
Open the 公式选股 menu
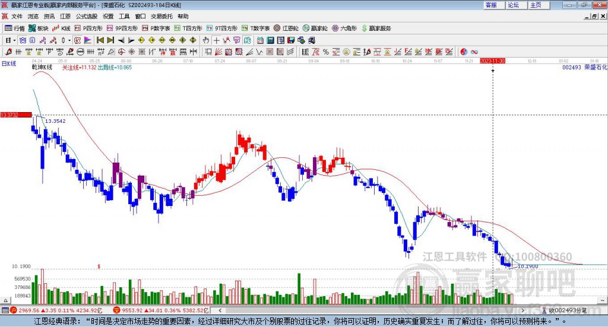87,16
